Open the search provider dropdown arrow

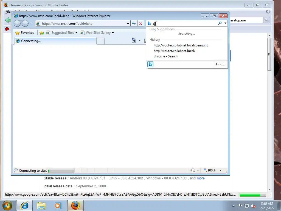[x=225, y=23]
